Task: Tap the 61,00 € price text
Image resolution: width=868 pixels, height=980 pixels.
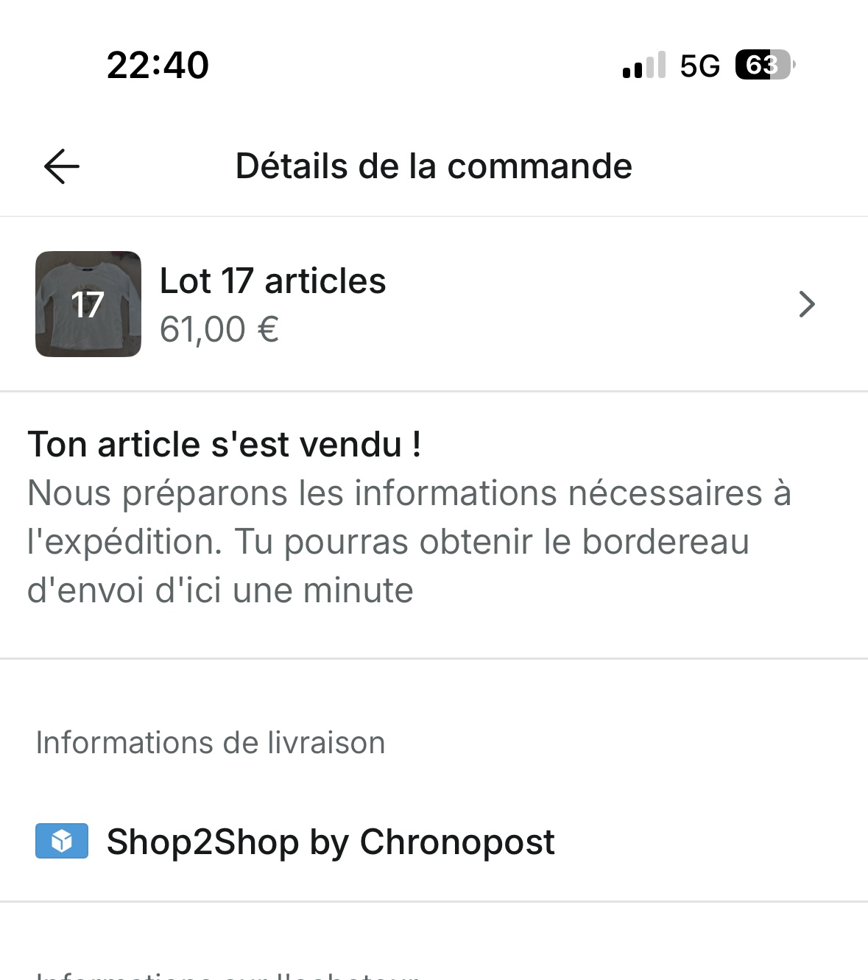Action: pos(219,329)
